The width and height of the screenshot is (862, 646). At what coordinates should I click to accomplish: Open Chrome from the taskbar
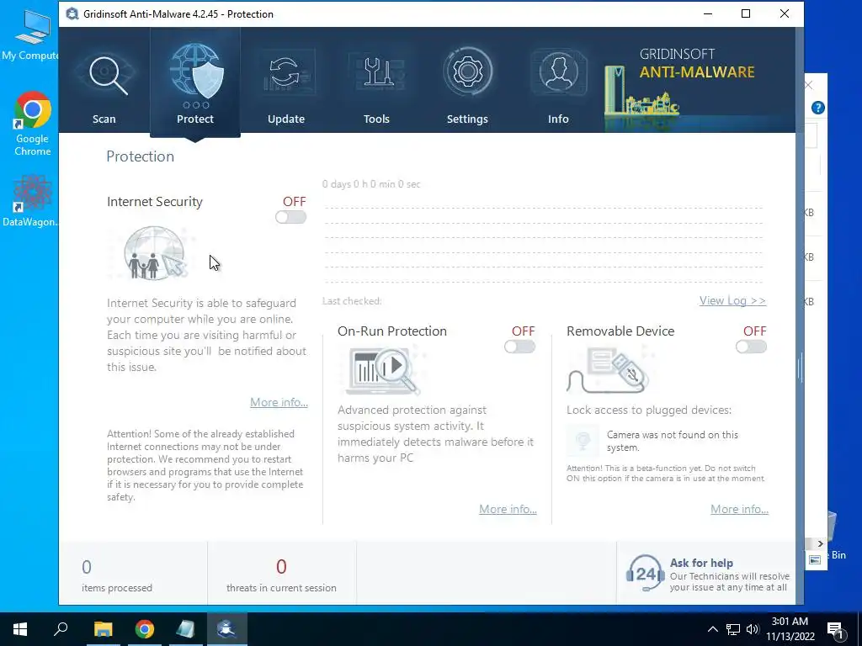[145, 629]
